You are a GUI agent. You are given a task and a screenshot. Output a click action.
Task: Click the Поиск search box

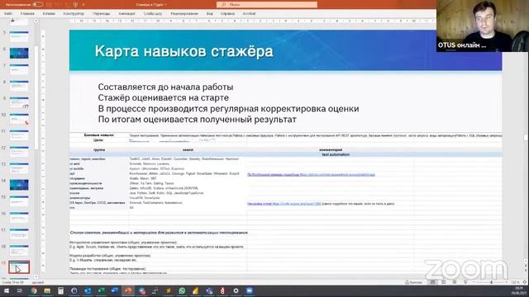(267, 4)
